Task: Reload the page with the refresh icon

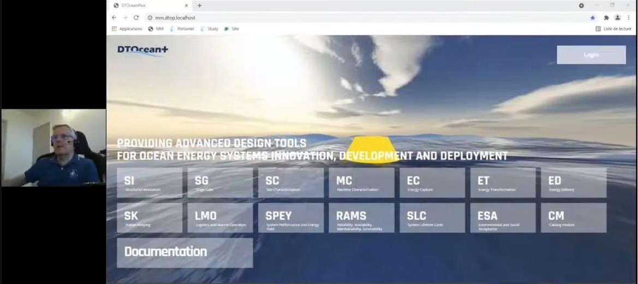Action: coord(136,17)
